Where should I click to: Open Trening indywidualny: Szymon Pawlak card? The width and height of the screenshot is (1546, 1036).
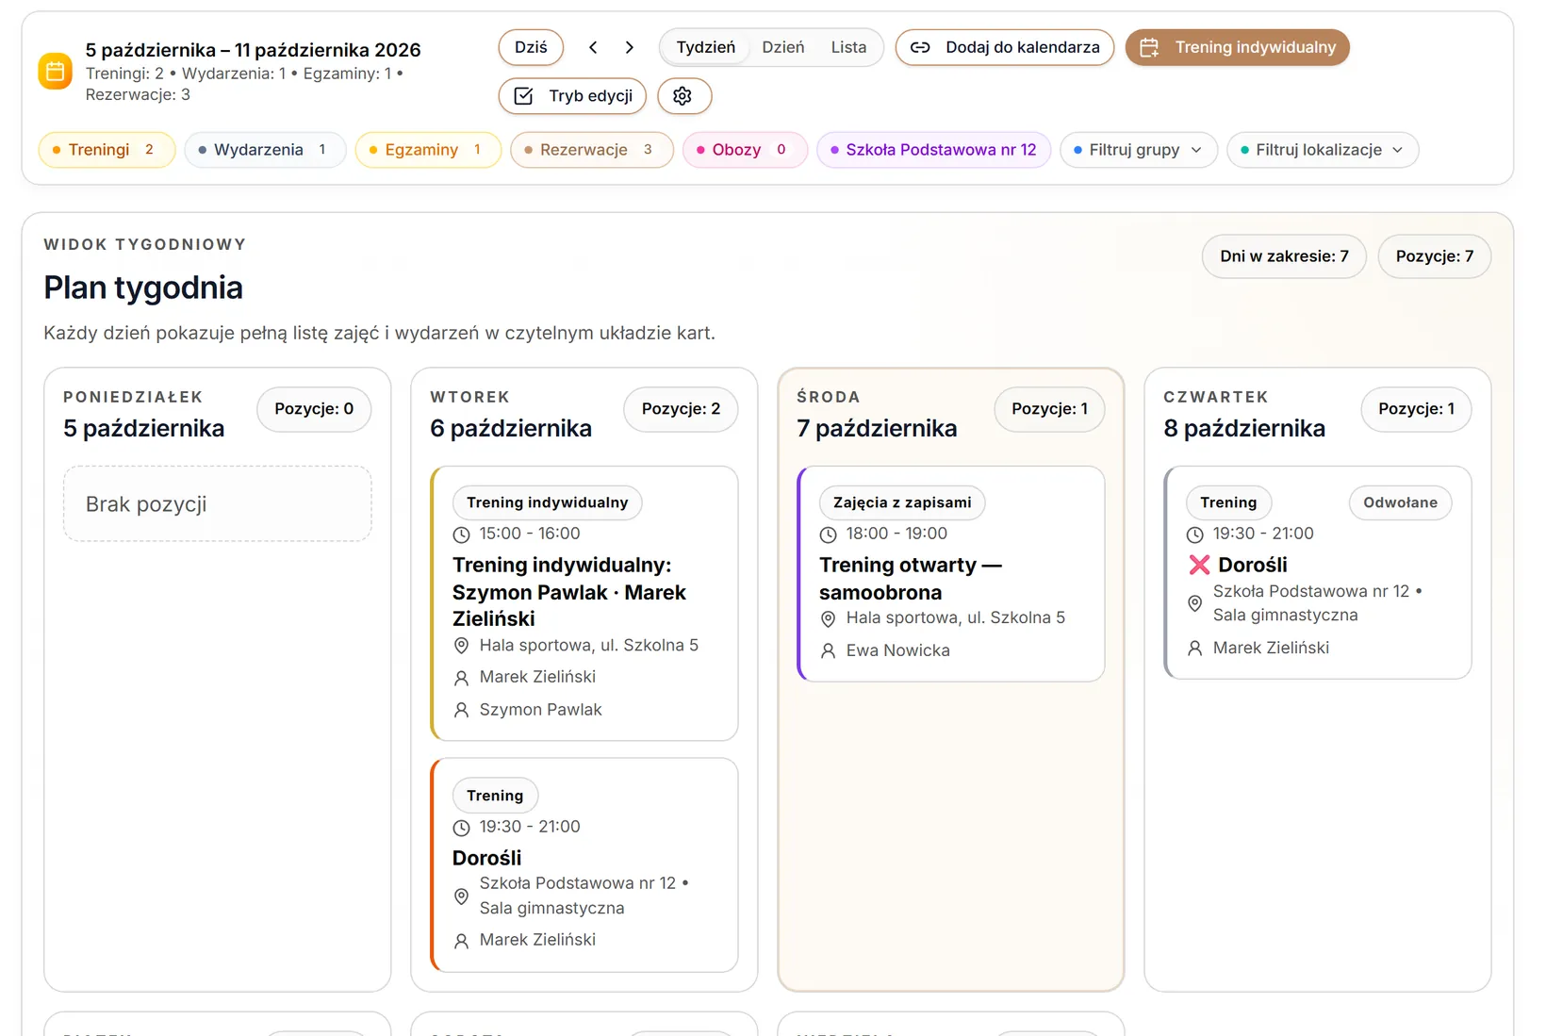(584, 603)
